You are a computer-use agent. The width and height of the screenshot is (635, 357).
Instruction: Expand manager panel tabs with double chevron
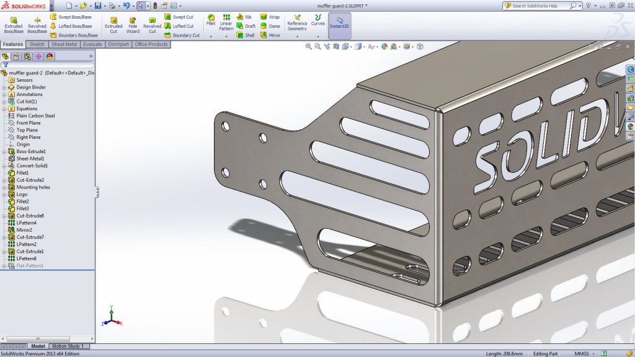point(91,56)
